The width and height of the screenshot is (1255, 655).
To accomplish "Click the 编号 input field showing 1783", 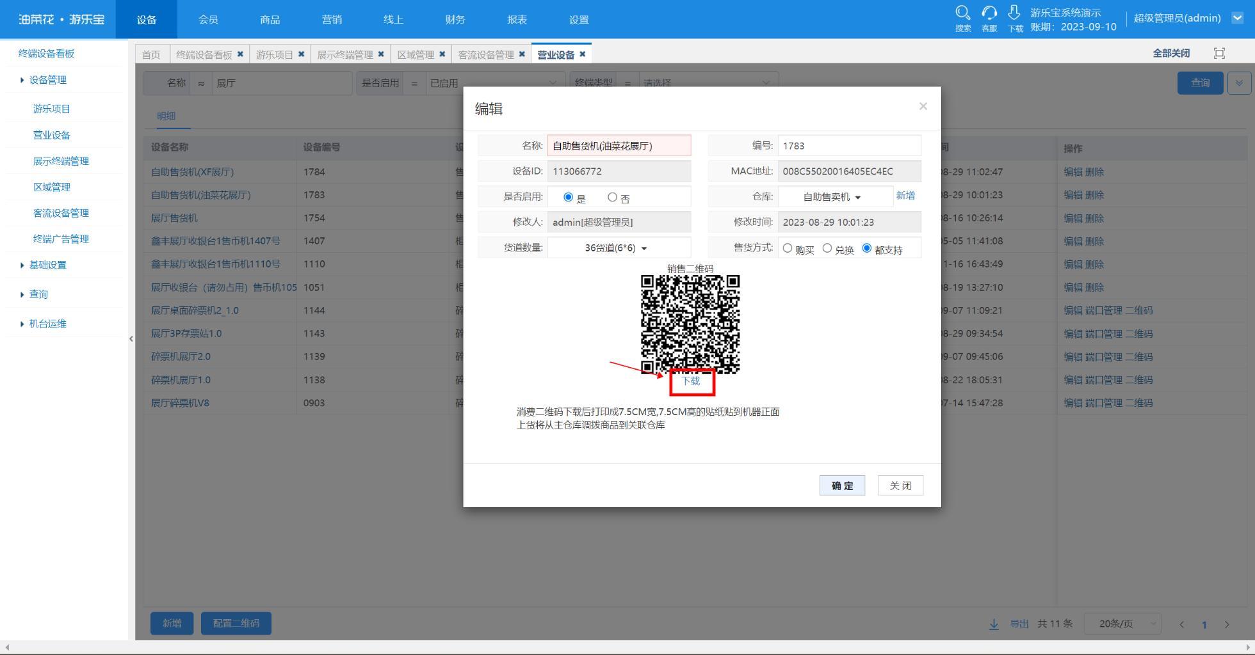I will (849, 146).
